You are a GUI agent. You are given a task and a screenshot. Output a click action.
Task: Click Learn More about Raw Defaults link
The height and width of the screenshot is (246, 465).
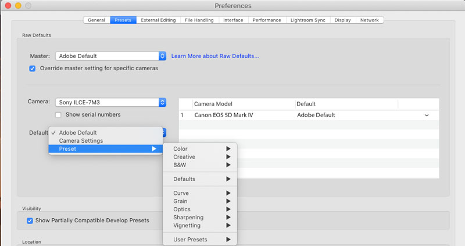point(215,56)
